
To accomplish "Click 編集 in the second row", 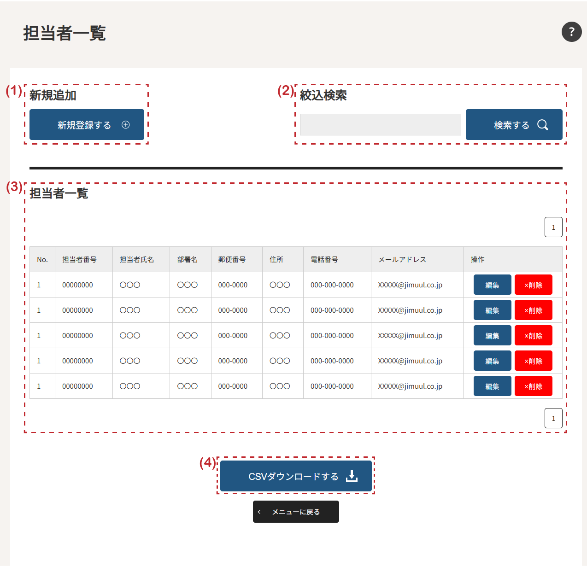I will coord(492,310).
